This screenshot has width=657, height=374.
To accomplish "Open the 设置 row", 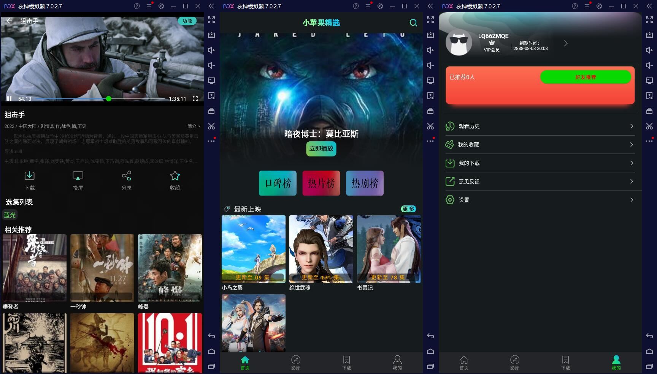I will pyautogui.click(x=540, y=200).
